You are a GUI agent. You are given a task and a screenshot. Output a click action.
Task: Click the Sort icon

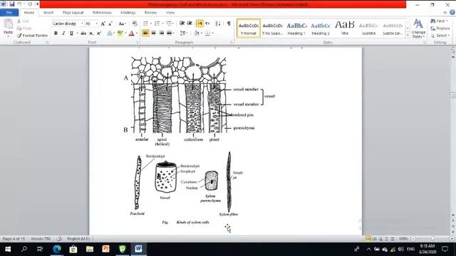[x=218, y=23]
